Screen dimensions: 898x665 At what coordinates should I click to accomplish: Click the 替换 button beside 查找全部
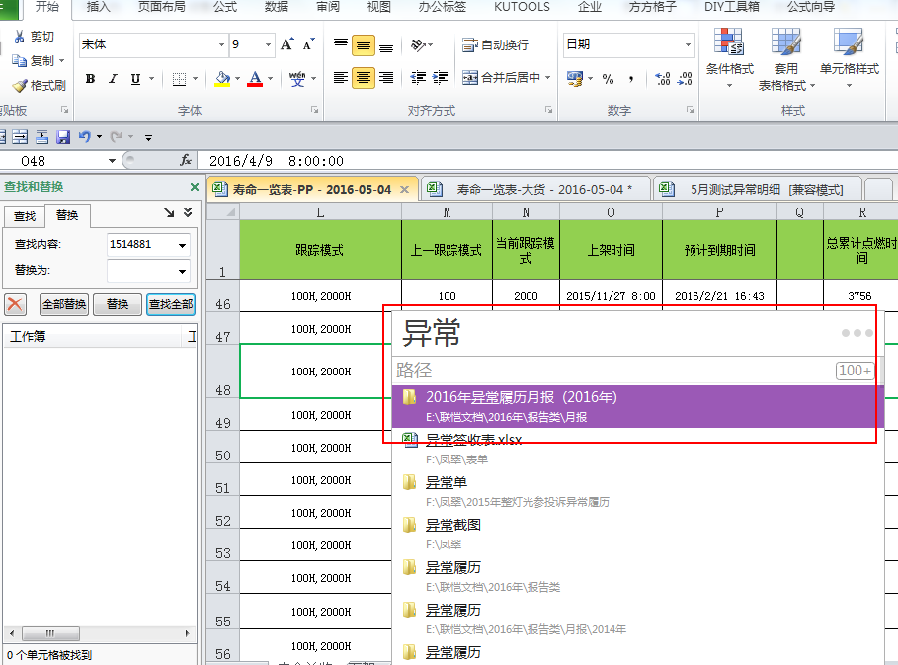(118, 304)
